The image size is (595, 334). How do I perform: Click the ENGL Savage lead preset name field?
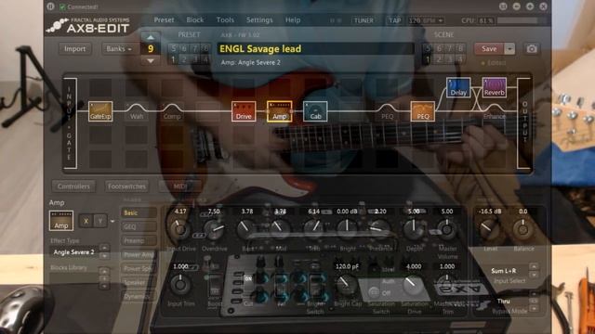pos(315,49)
